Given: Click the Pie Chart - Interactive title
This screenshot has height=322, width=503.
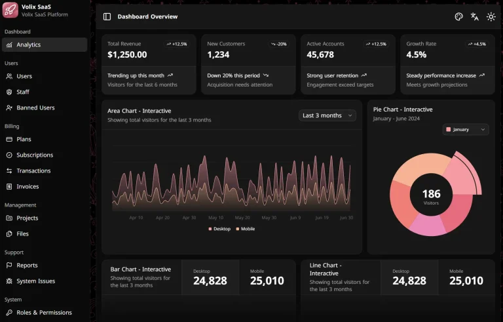Looking at the screenshot, I should point(403,110).
